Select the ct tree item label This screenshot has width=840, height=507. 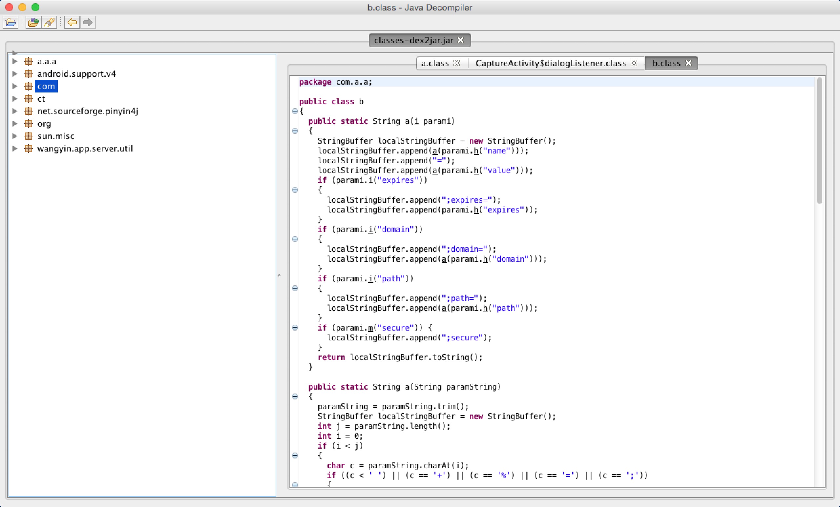[41, 98]
